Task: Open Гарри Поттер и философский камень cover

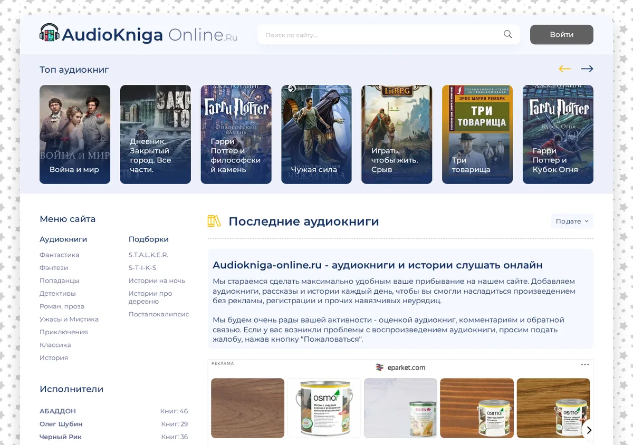Action: tap(236, 134)
